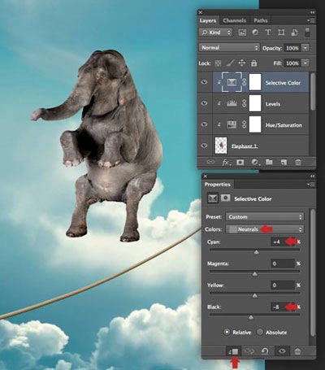Screen dimensions: 325x370
Task: Hide the Selective Color layer
Action: pos(204,82)
